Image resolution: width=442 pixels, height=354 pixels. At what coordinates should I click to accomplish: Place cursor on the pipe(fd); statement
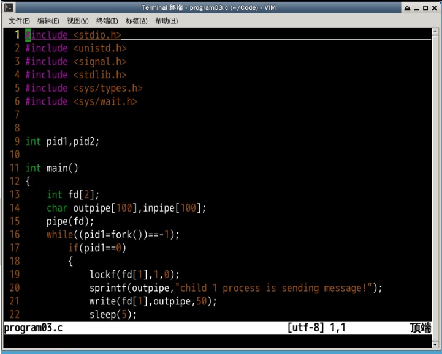pyautogui.click(x=70, y=221)
